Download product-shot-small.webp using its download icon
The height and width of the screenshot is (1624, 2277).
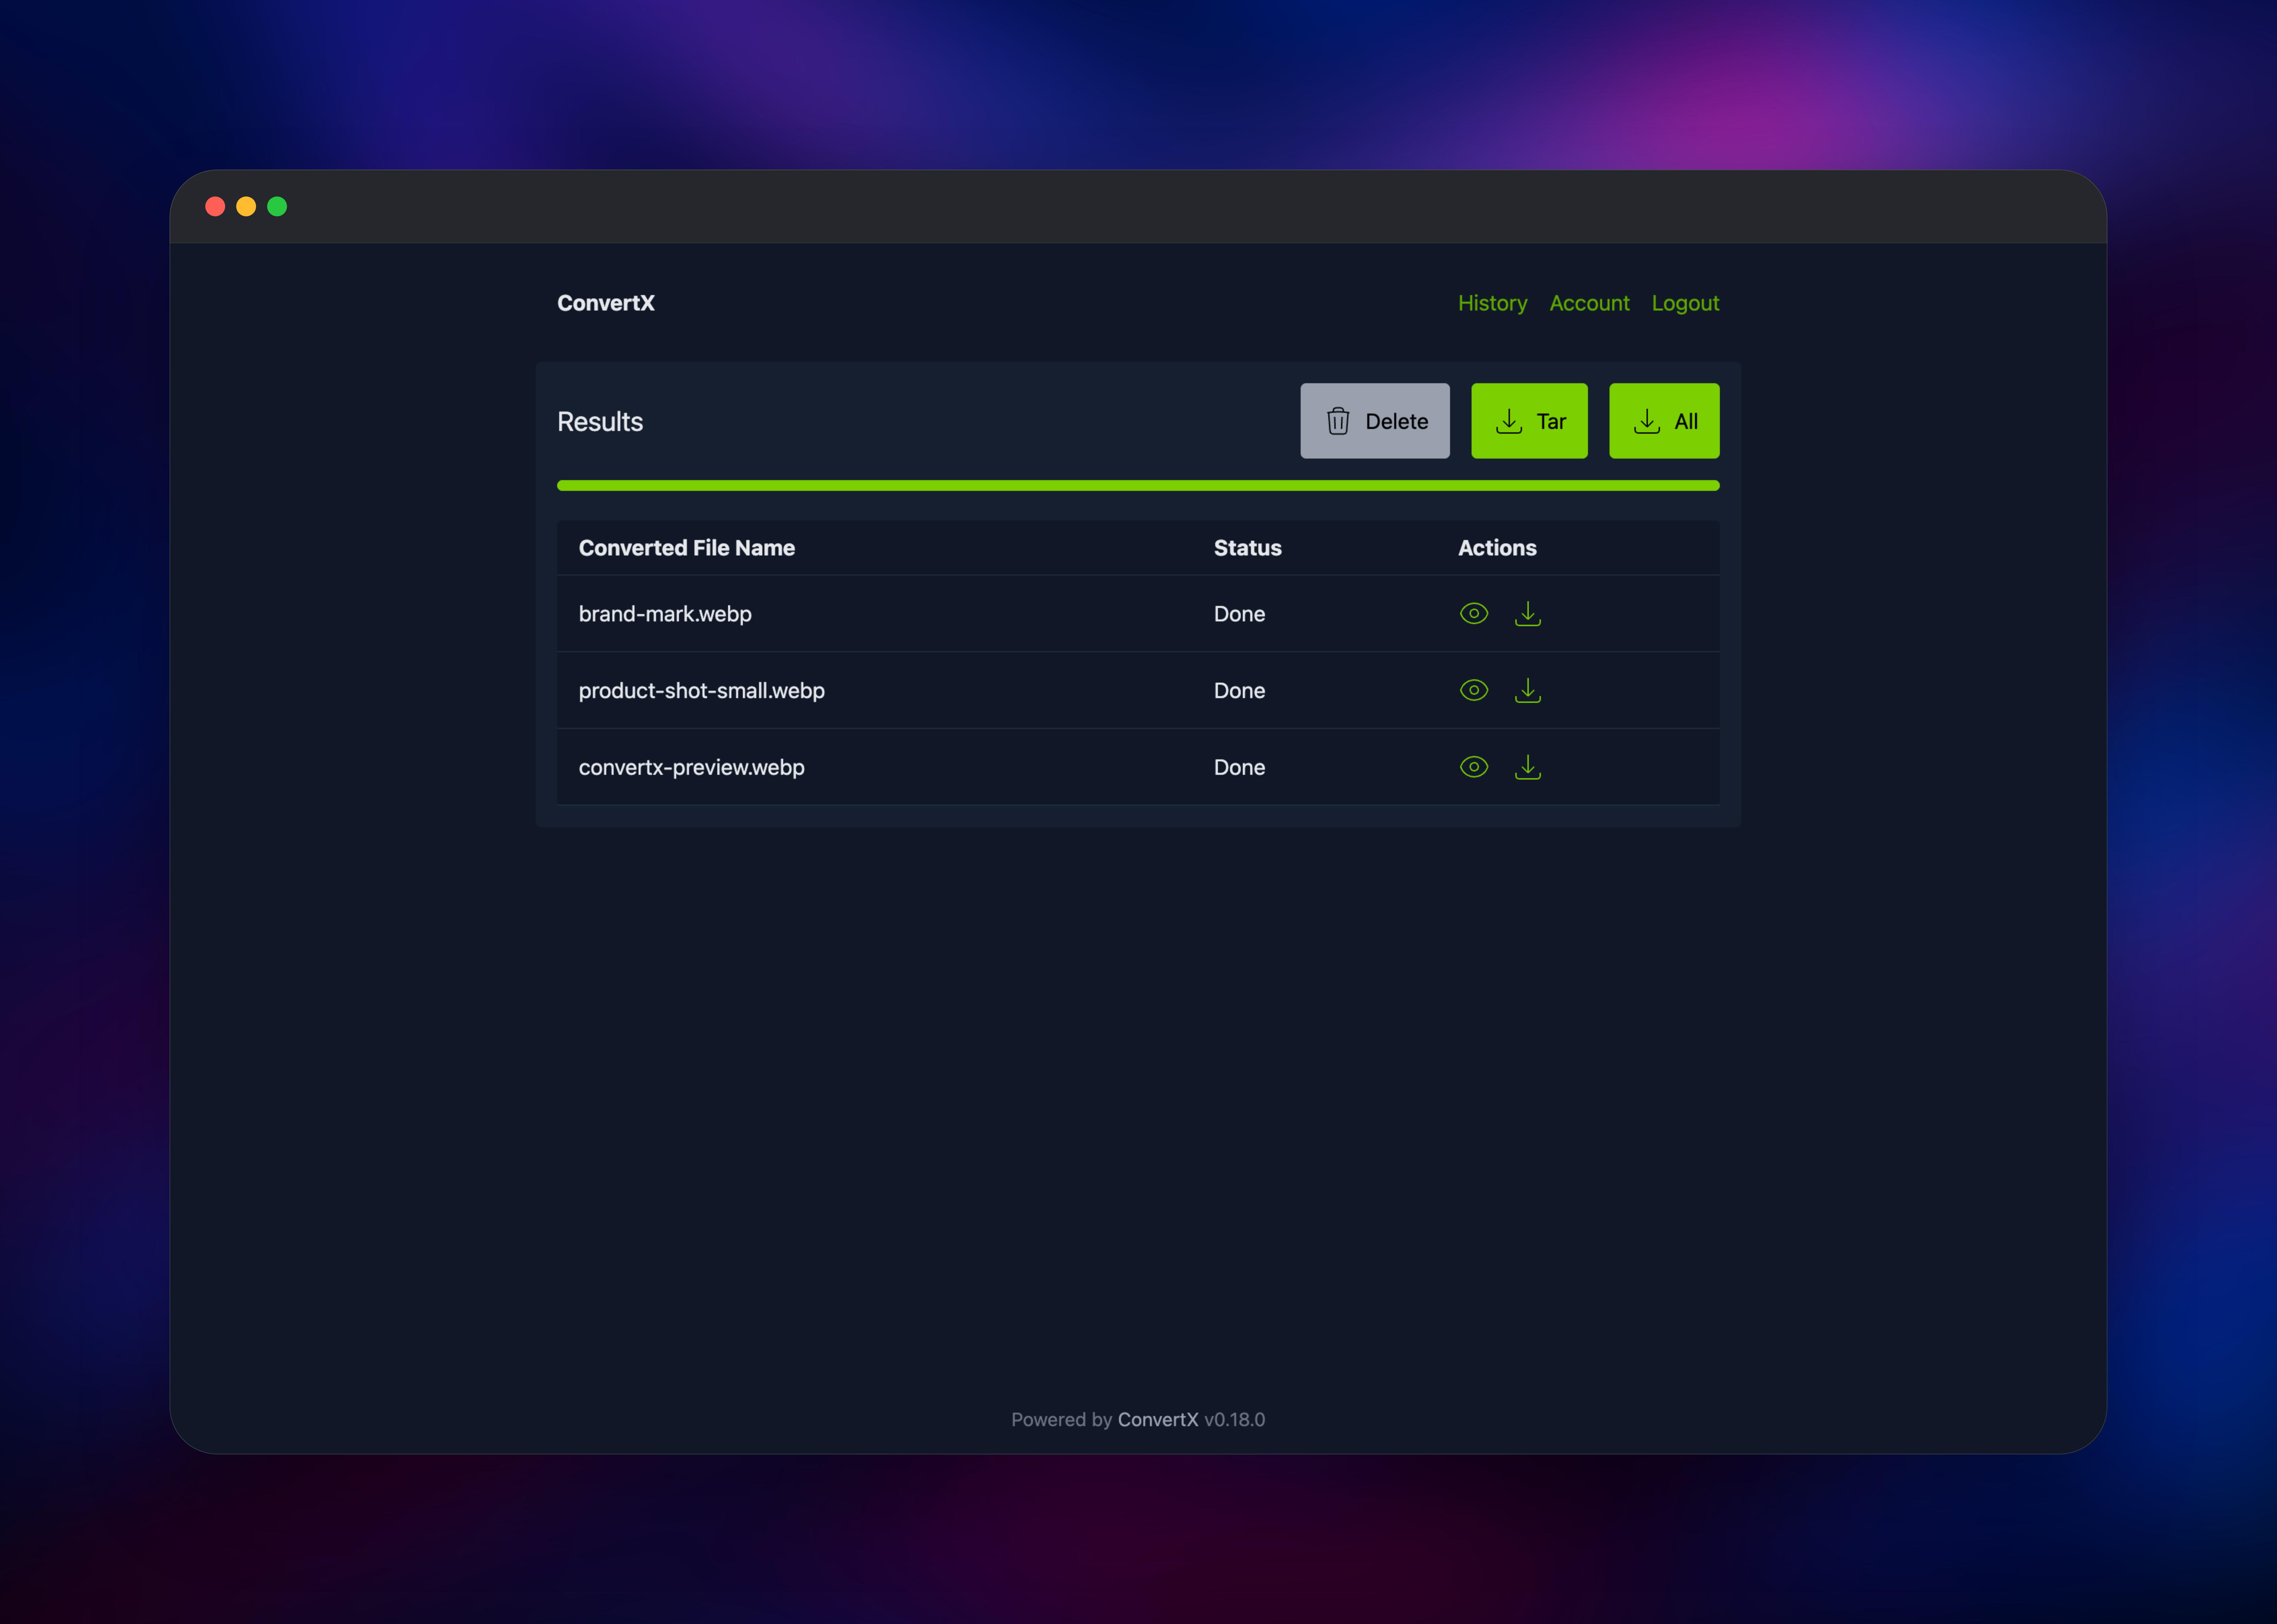tap(1528, 690)
